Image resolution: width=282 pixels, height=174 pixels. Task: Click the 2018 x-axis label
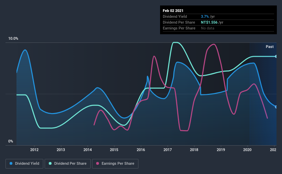coord(194,150)
